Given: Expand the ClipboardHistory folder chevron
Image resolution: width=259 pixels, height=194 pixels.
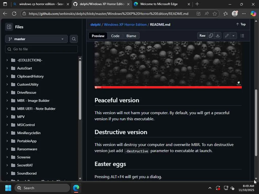Looking at the screenshot, I should click(x=7, y=76).
